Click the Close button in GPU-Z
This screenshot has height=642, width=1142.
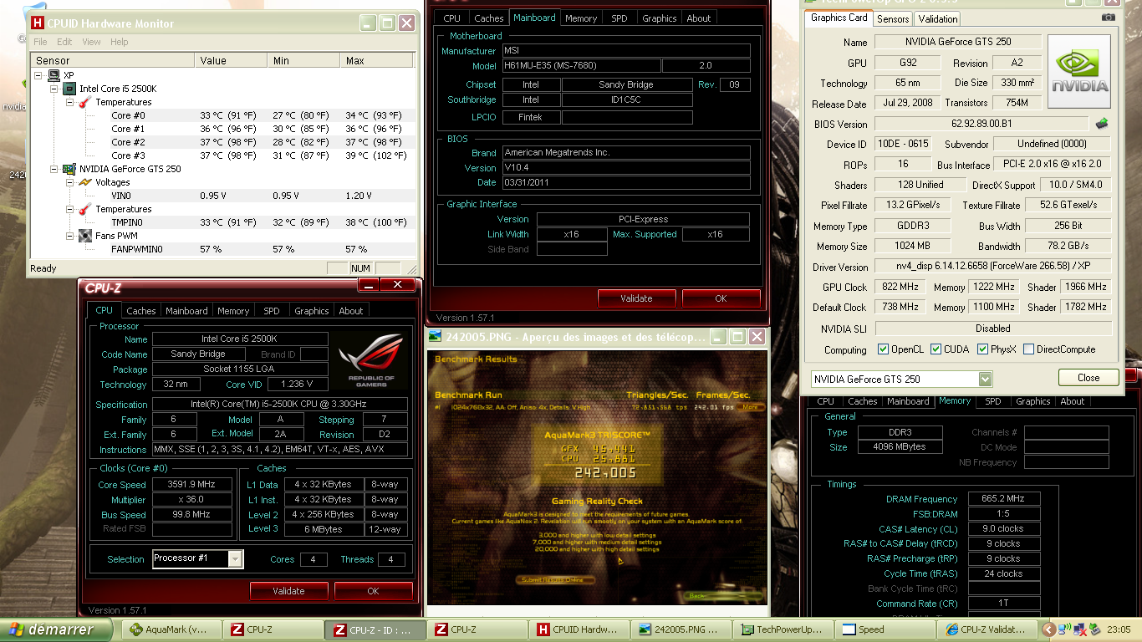coord(1088,378)
